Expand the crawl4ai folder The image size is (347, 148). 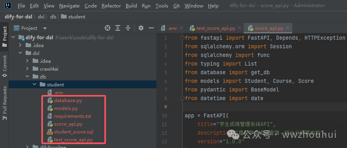pos(28,69)
